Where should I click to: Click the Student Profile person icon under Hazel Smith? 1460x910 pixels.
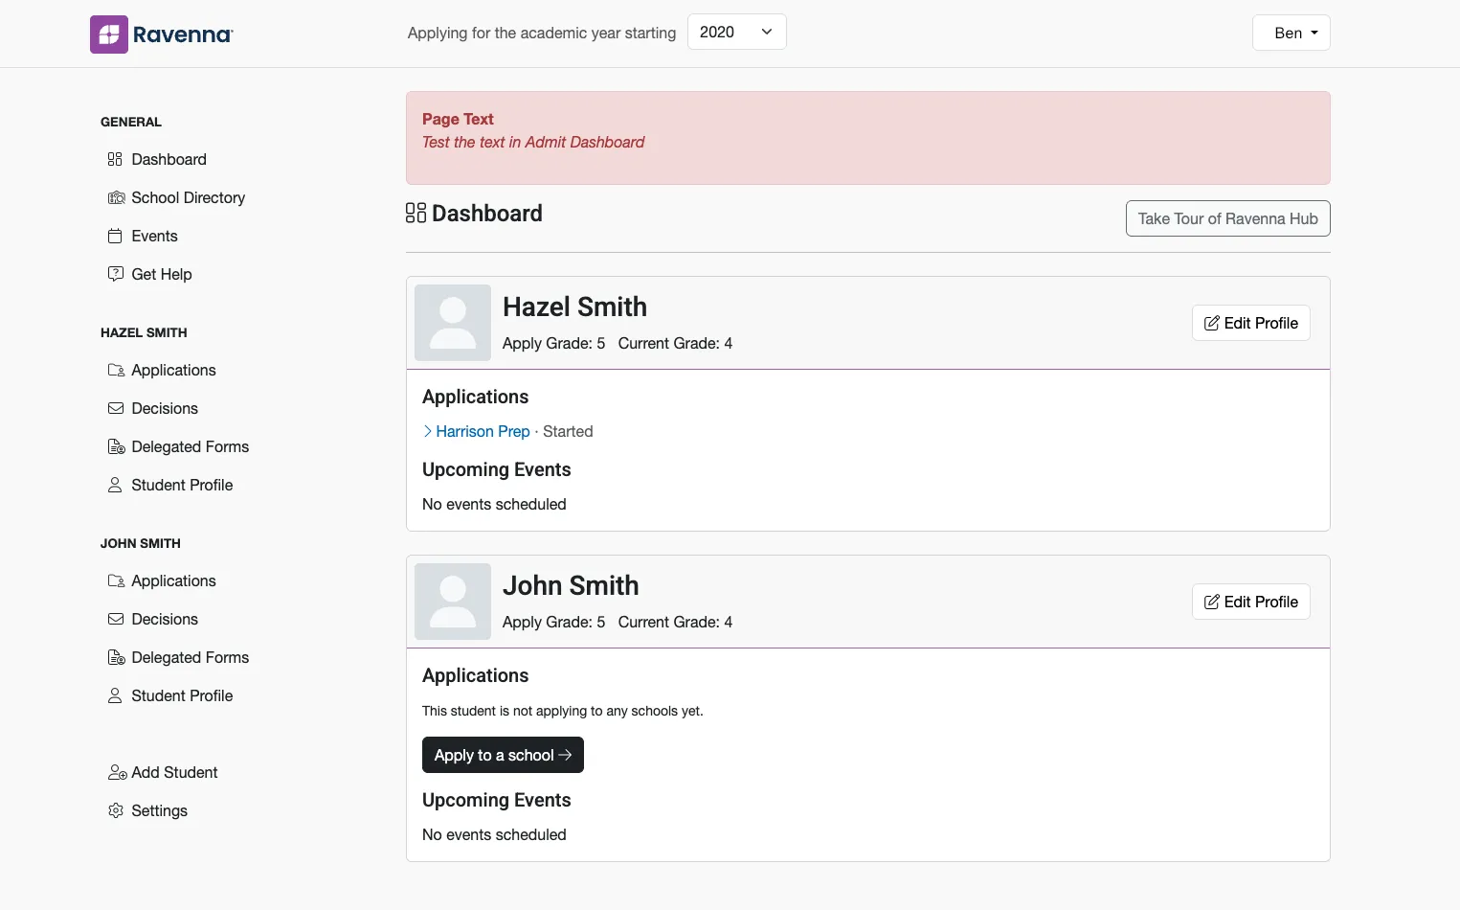point(116,485)
